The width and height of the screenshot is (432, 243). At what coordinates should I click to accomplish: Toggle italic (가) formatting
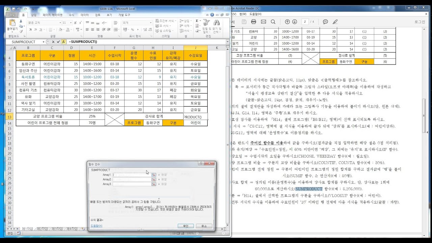point(35,30)
